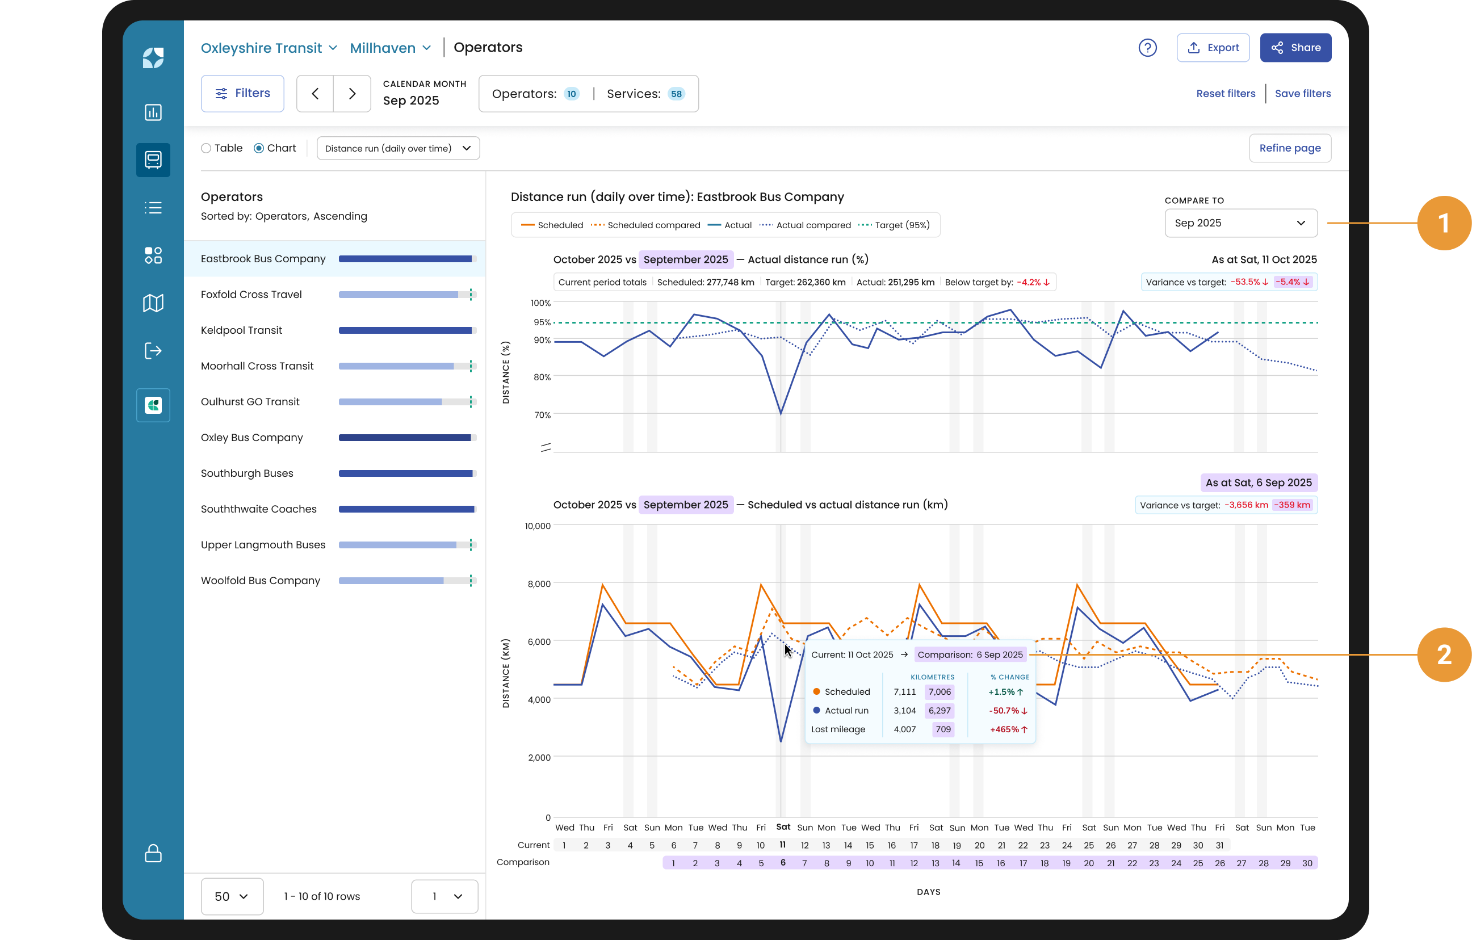Open the map sidebar icon
Viewport: 1472px width, 940px height.
[x=153, y=303]
